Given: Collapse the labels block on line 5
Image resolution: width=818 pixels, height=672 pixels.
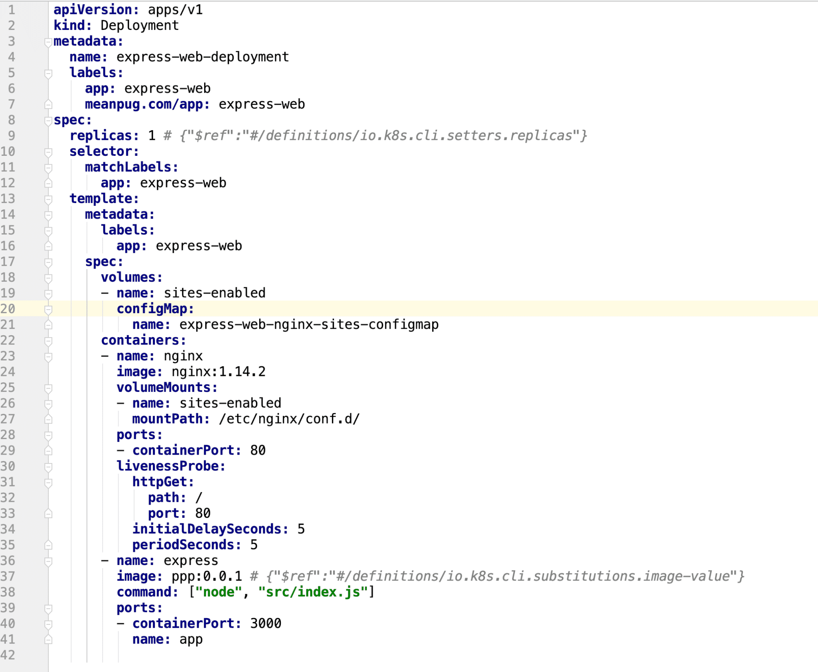Looking at the screenshot, I should [48, 73].
